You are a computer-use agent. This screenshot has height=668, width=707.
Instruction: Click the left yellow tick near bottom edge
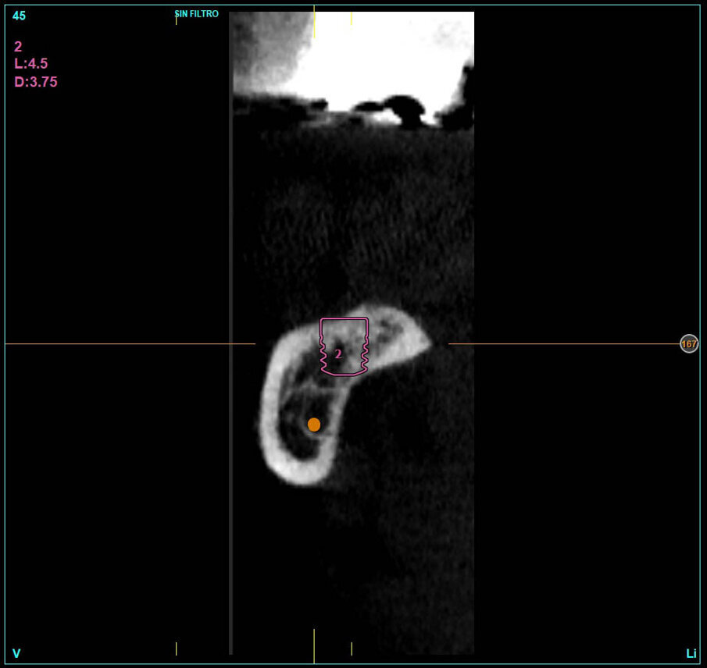(x=177, y=648)
